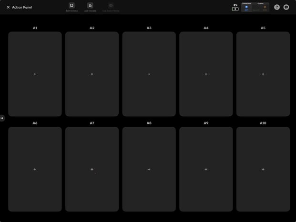Click the A6 slot label
This screenshot has height=222, width=296.
[x=35, y=123]
